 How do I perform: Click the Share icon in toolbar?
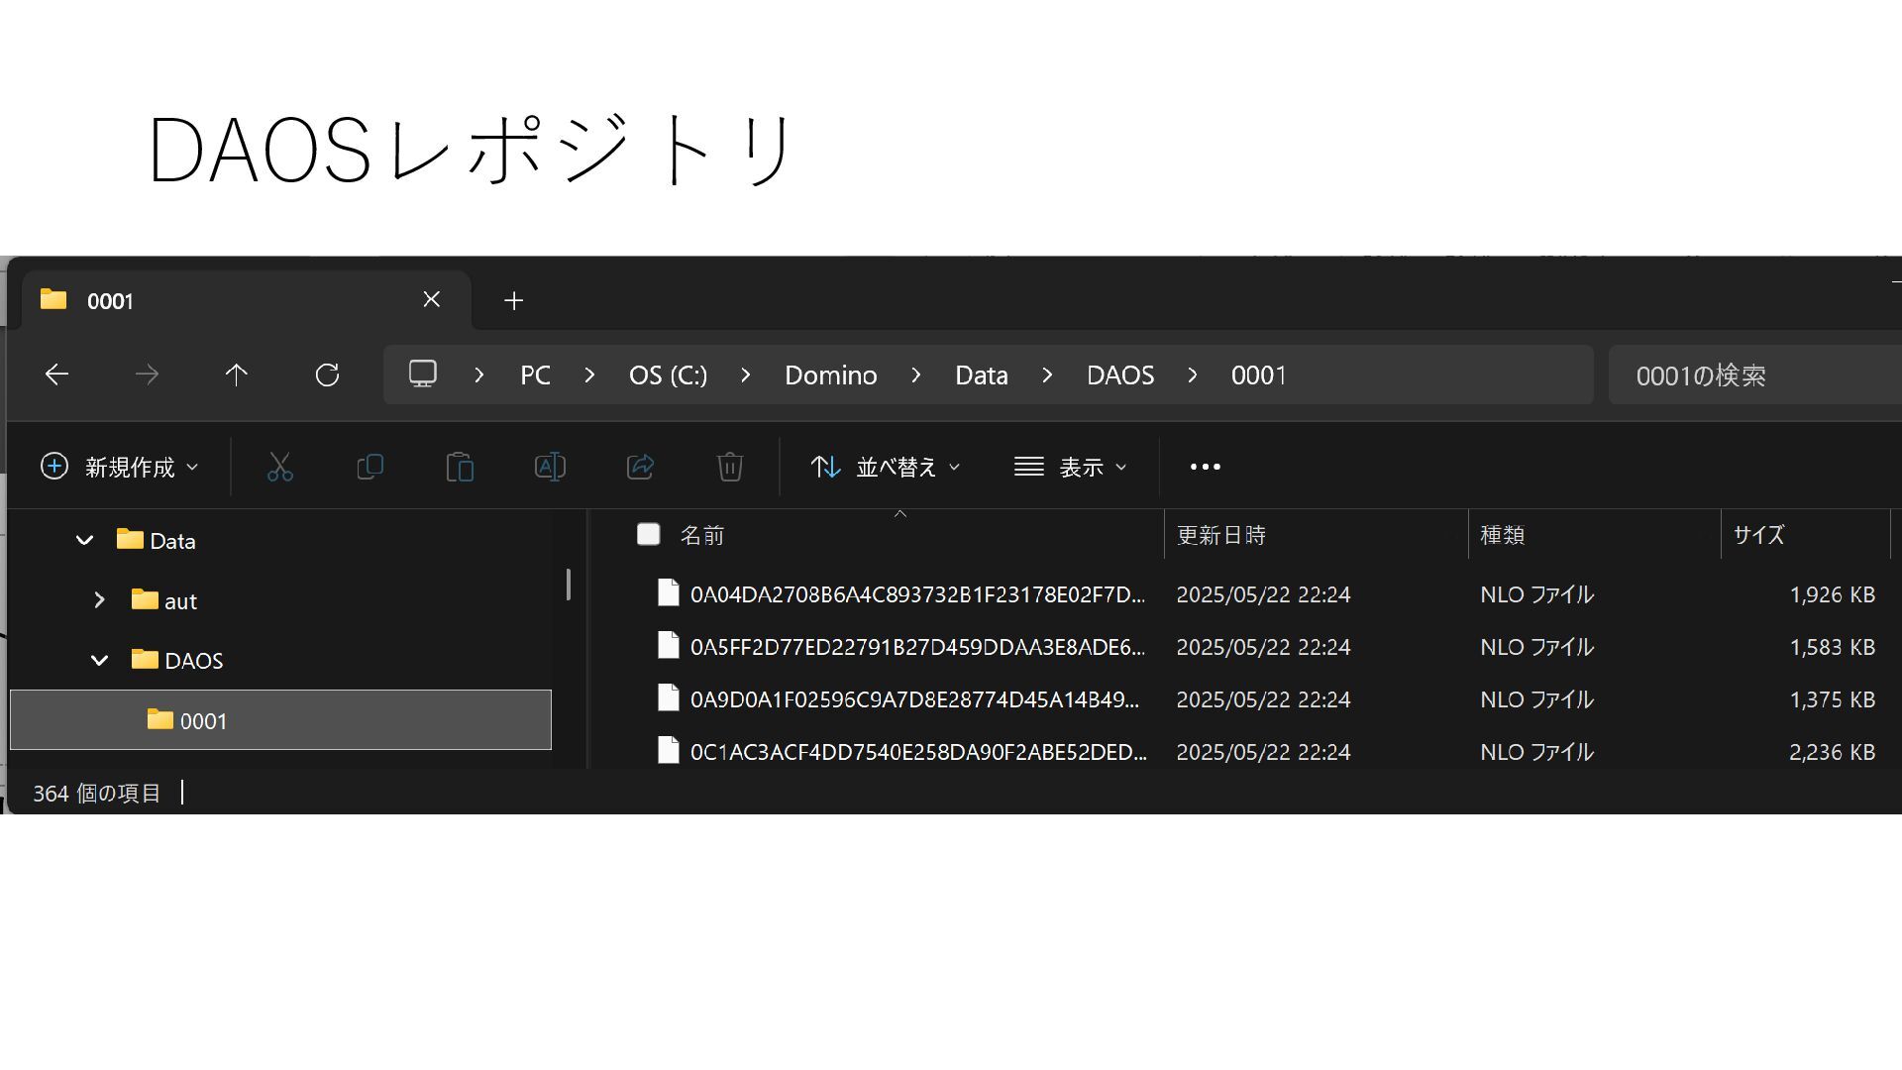coord(640,467)
